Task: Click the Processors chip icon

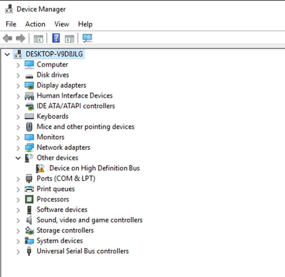Action: point(29,199)
